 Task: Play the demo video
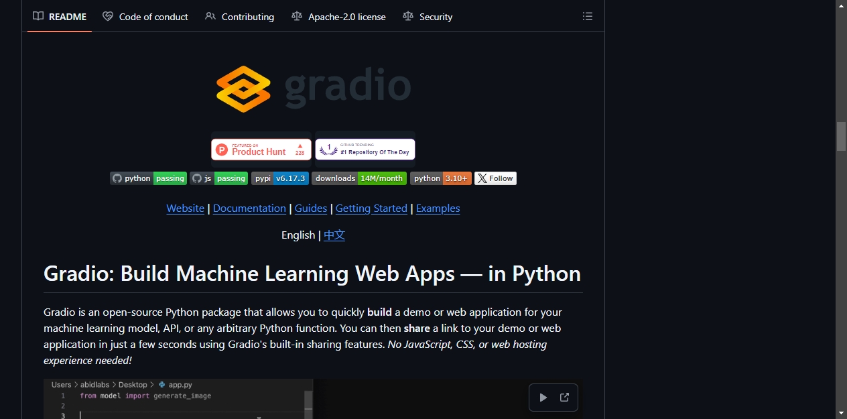(x=543, y=398)
